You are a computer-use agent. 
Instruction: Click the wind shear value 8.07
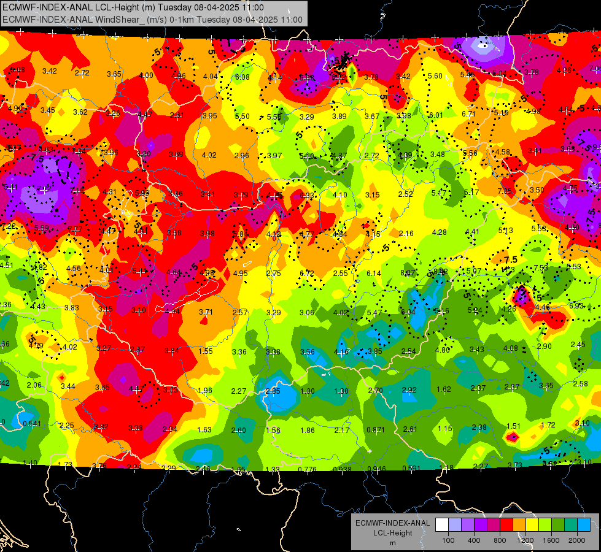(x=408, y=272)
